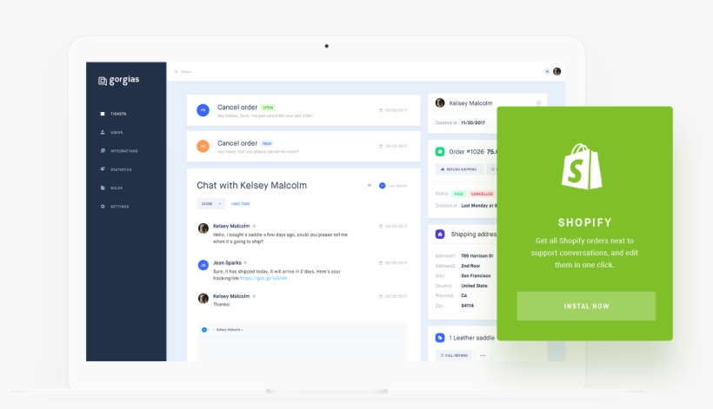The image size is (713, 409).
Task: Click the city value San Francisco
Action: [476, 275]
